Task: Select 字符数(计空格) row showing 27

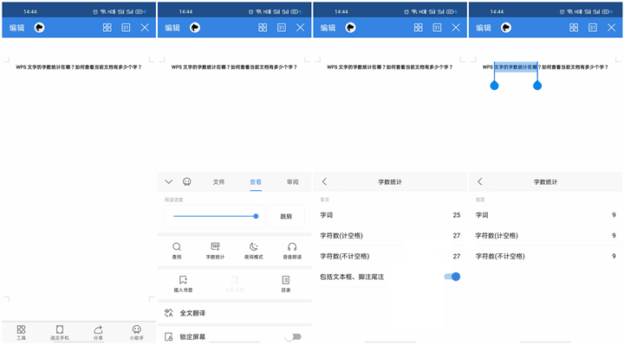Action: click(x=390, y=236)
